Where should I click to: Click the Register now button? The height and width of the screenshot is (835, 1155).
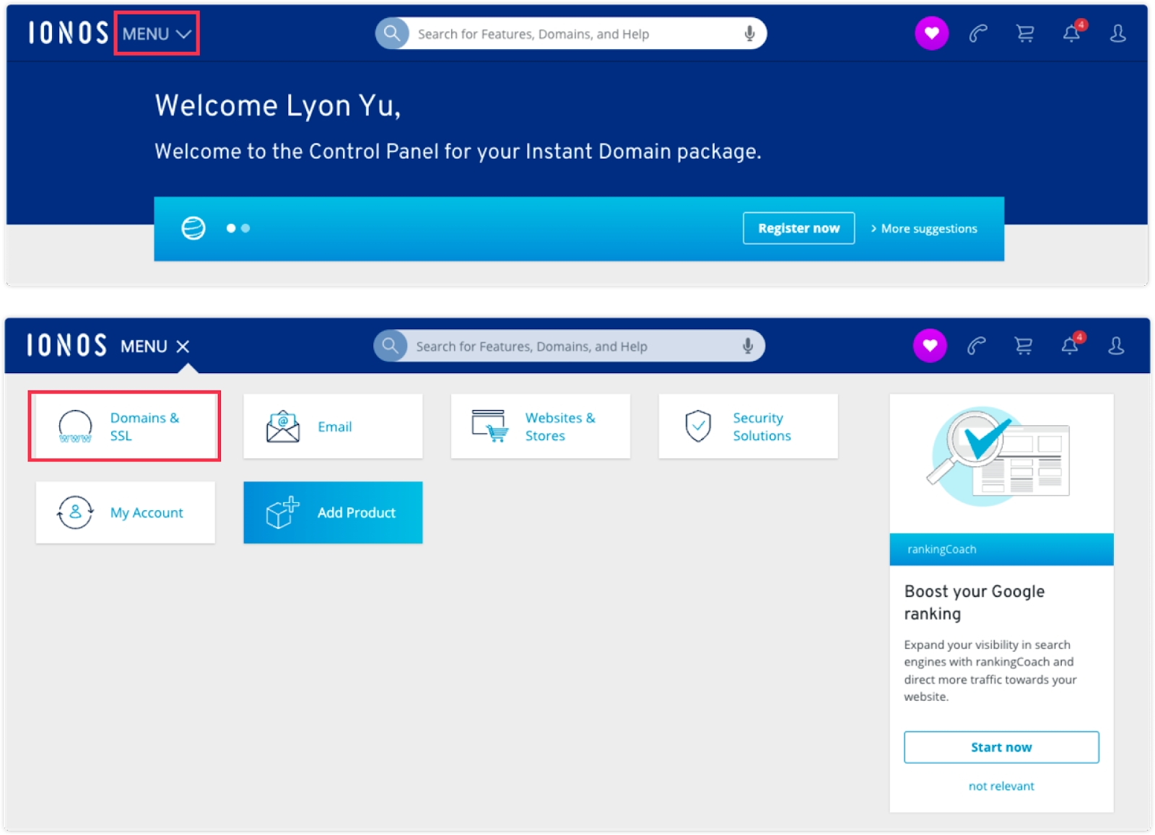[x=799, y=228]
